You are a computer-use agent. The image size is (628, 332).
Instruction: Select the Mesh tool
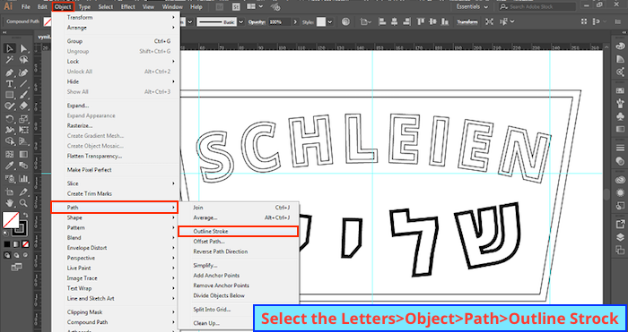(10, 154)
